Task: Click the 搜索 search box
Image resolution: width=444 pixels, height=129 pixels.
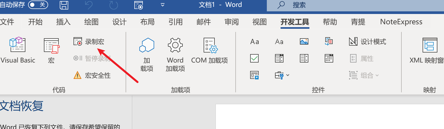Action: pyautogui.click(x=355, y=5)
